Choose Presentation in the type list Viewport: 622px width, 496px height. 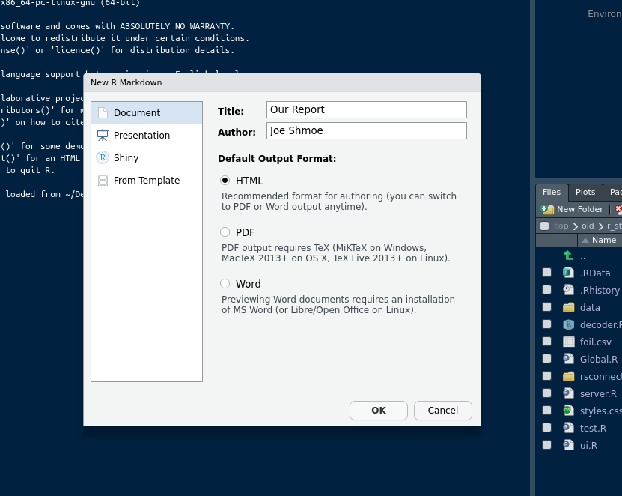(141, 136)
